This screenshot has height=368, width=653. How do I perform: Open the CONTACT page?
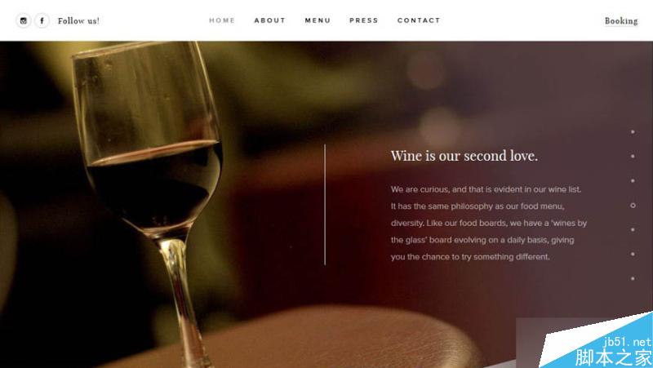(x=419, y=20)
